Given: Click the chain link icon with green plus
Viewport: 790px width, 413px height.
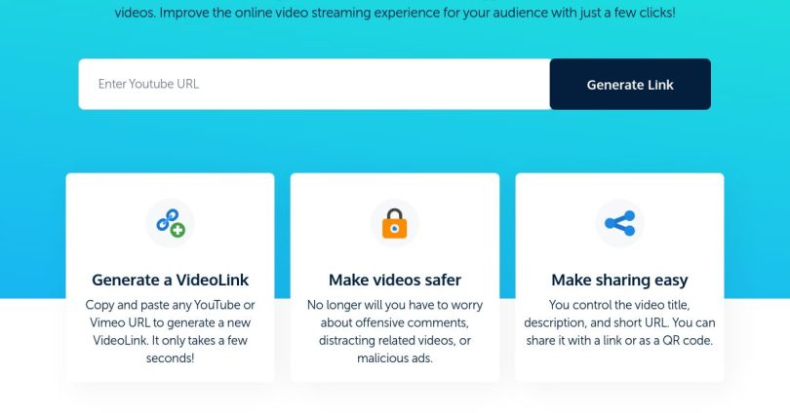Looking at the screenshot, I should [x=170, y=223].
